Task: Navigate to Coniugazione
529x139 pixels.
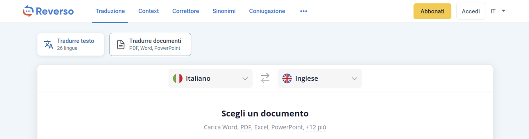Action: click(267, 11)
